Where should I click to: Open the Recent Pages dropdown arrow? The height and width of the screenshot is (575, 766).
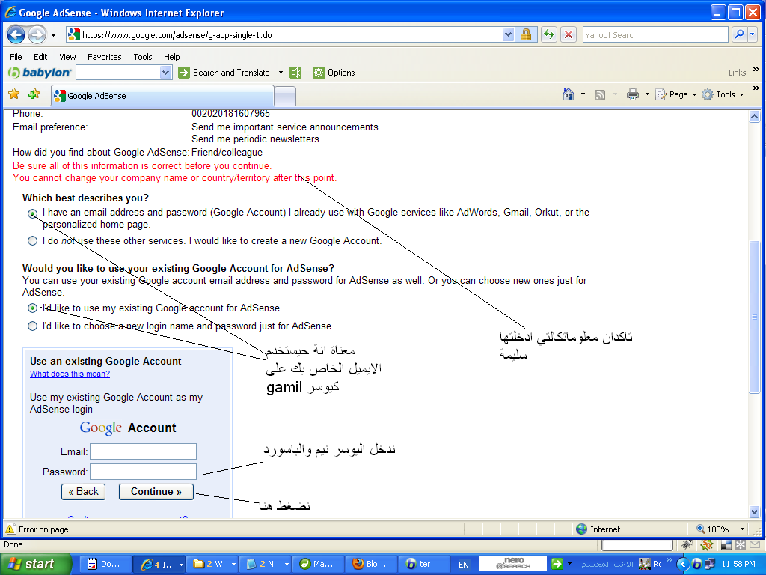pyautogui.click(x=53, y=35)
